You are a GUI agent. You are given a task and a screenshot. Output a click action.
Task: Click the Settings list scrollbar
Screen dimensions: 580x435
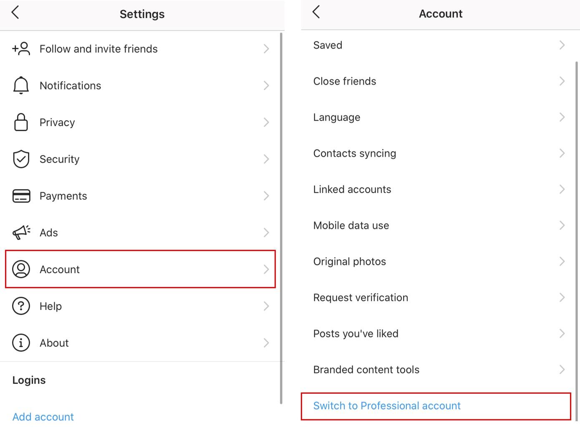[281, 217]
